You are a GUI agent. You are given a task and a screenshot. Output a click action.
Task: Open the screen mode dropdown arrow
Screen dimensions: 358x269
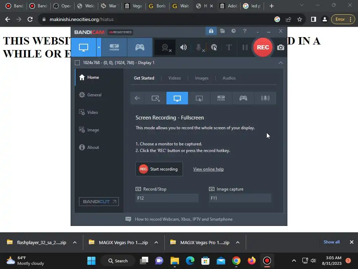click(x=99, y=47)
